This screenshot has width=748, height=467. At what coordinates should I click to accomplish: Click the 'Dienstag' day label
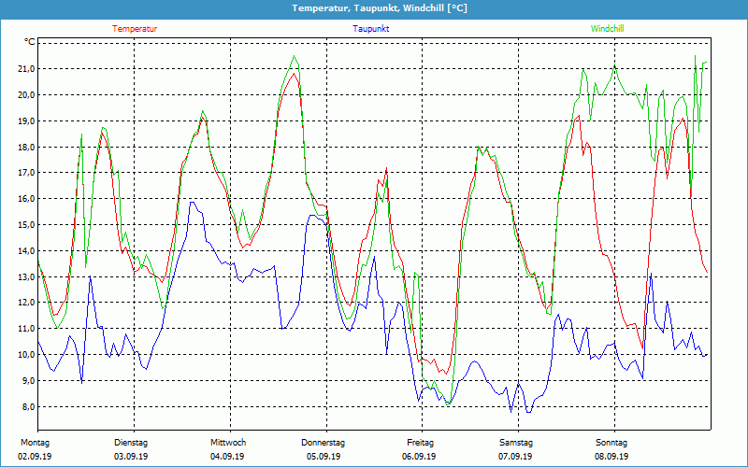131,443
